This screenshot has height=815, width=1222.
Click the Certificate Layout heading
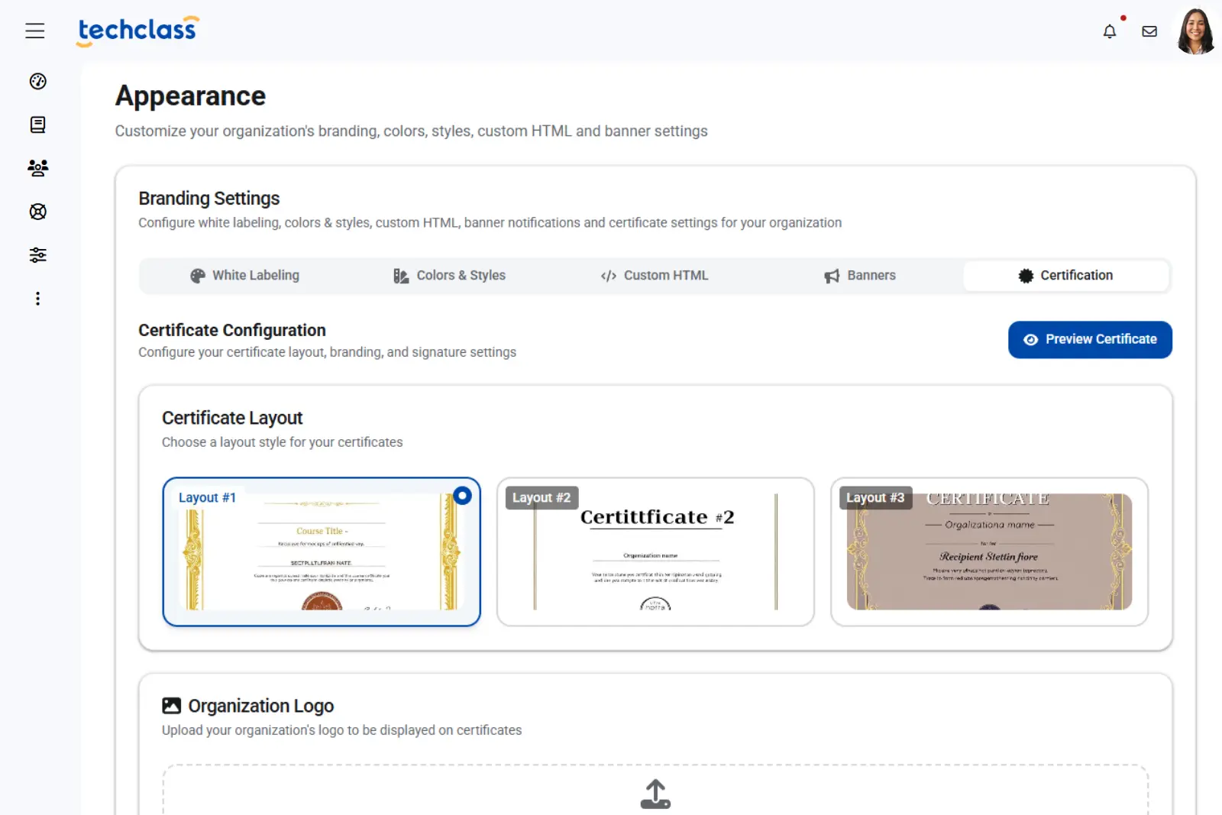click(x=232, y=419)
